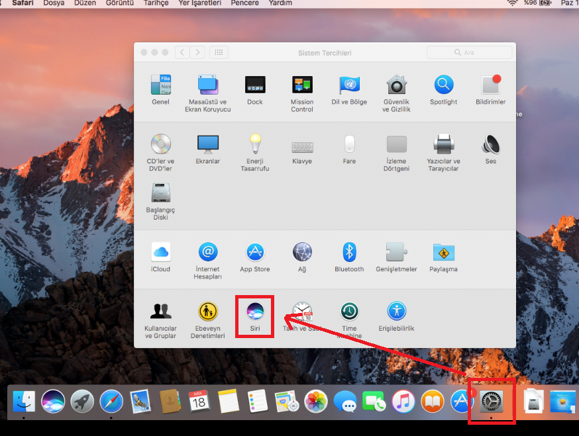
Task: Open Güvenlik ve Gizlilik settings
Action: point(396,85)
